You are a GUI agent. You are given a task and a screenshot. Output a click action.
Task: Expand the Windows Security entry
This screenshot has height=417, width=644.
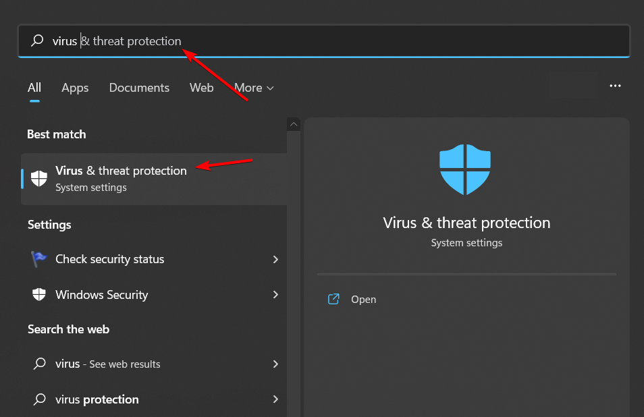click(x=275, y=295)
